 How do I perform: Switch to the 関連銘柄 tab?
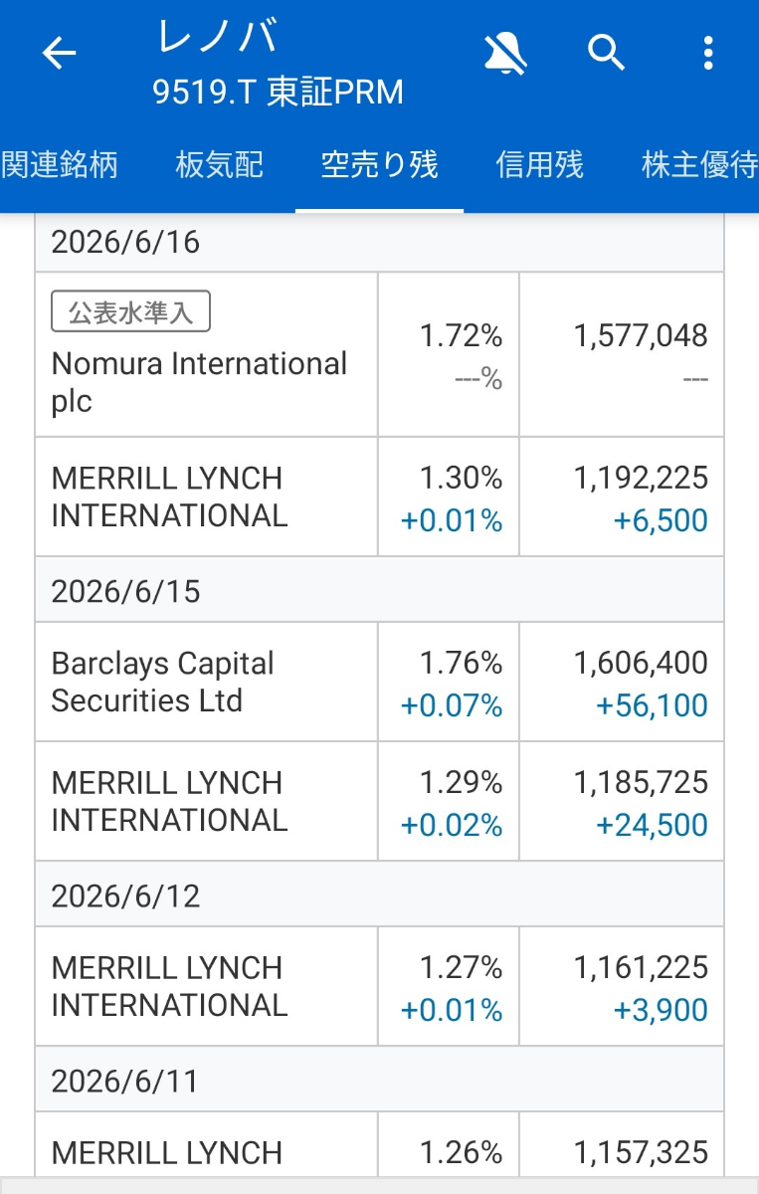[x=60, y=164]
